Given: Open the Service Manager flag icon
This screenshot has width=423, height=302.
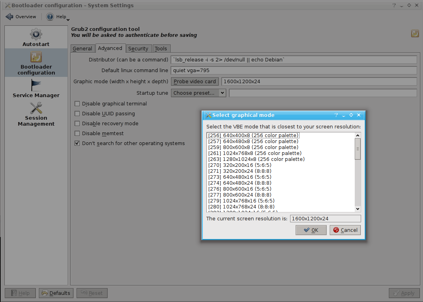Looking at the screenshot, I should coord(36,85).
